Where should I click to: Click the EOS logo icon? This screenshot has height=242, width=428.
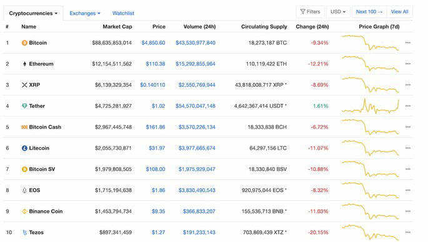coord(24,190)
